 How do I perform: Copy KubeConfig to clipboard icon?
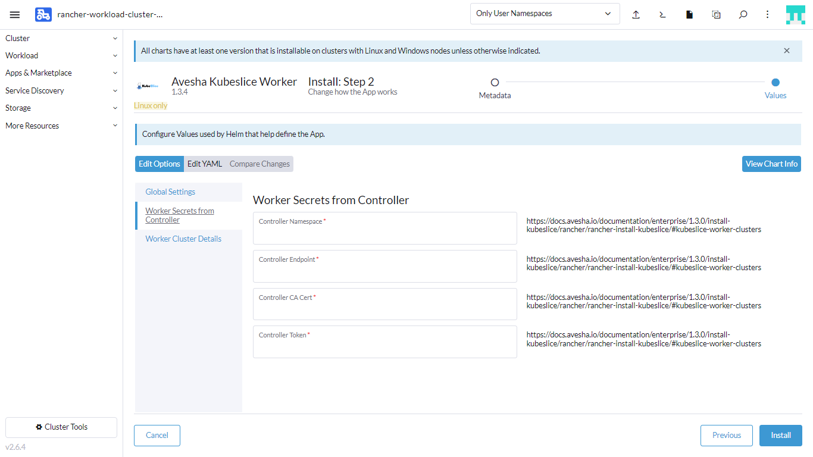[716, 14]
